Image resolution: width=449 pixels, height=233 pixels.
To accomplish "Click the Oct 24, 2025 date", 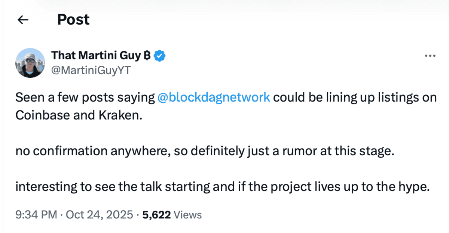I will (100, 215).
